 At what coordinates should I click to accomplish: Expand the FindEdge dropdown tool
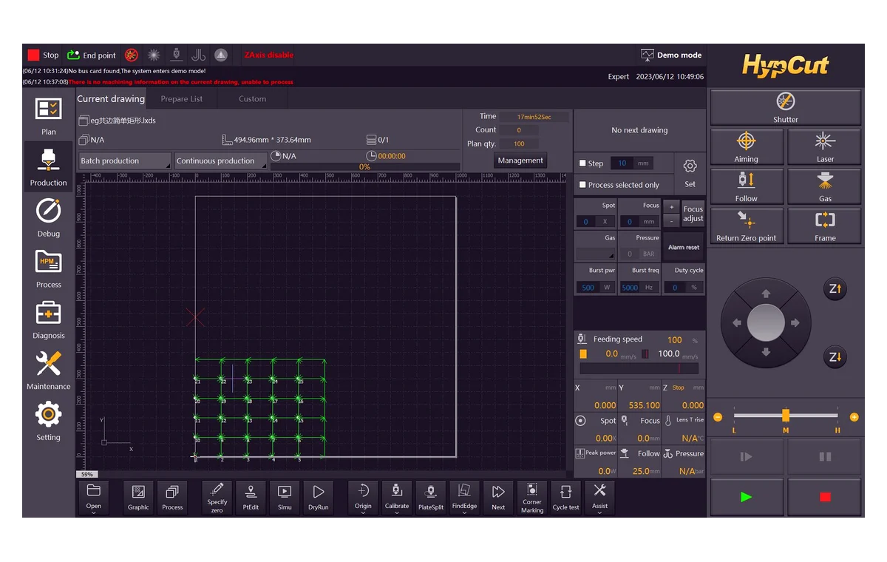tap(464, 498)
